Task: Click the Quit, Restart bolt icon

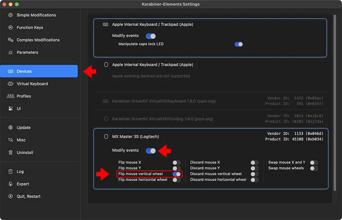Action: [x=10, y=196]
